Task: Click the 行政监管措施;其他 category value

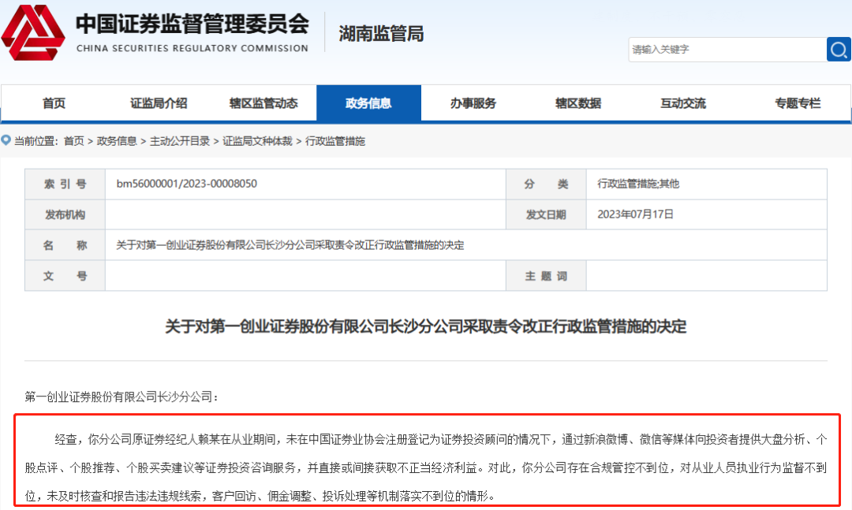Action: 638,184
